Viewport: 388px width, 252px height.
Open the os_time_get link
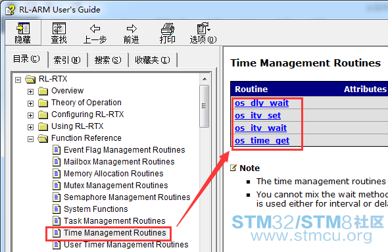pos(262,141)
